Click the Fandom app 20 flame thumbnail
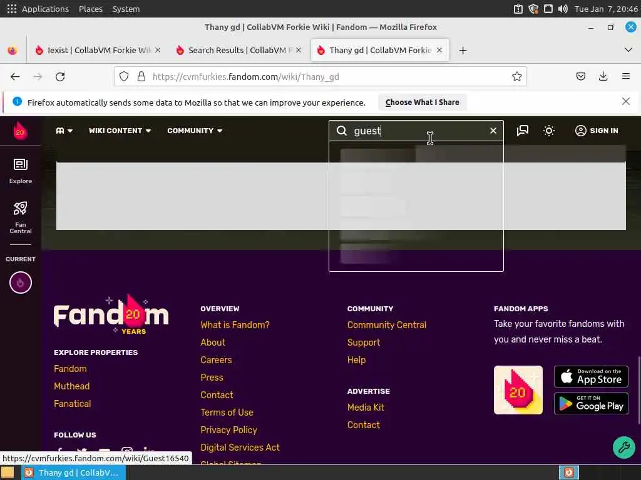The image size is (641, 480). click(518, 390)
